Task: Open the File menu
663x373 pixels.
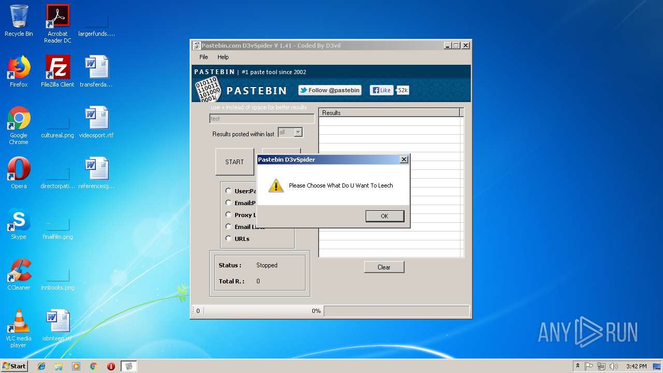Action: tap(204, 57)
